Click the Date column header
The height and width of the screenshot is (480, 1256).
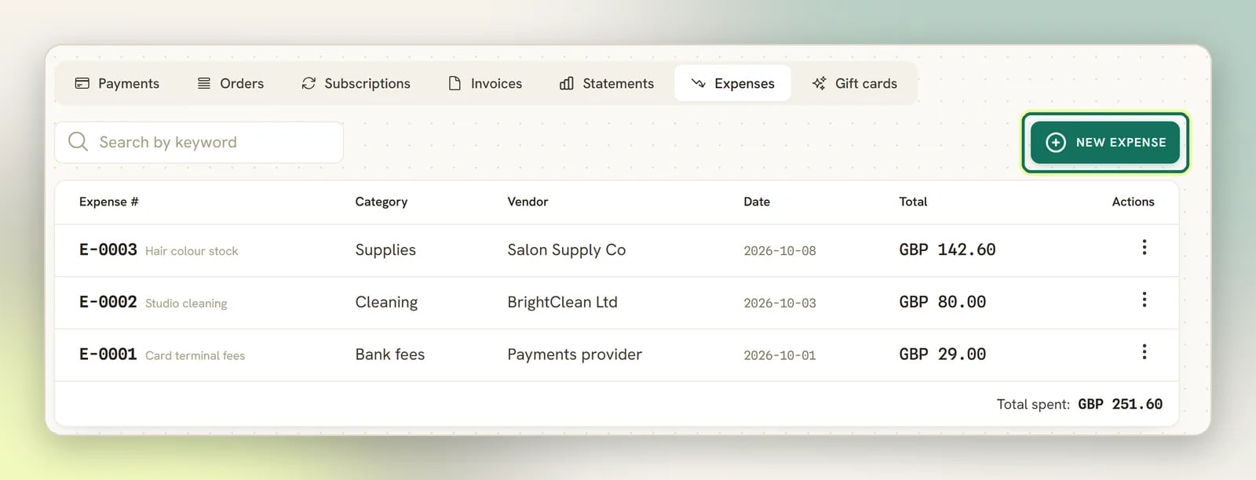point(757,202)
